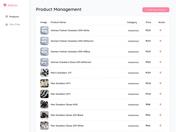Click product name Women Fashion Sneakers SN5-White
The height and width of the screenshot is (132, 176).
tap(70, 30)
